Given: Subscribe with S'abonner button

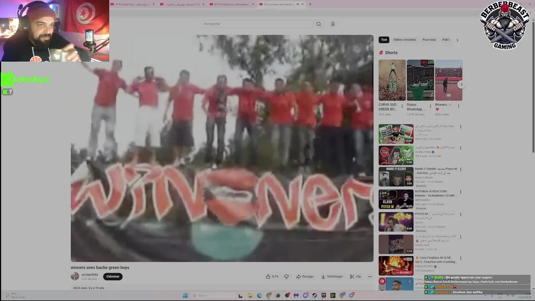Looking at the screenshot, I should coord(113,276).
